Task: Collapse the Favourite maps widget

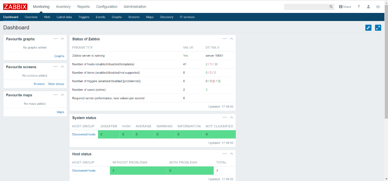Action: coord(62,95)
